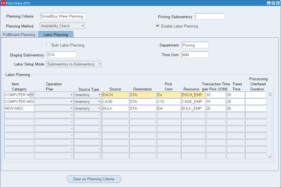
Task: Click the Department field showing Picking
Action: click(195, 45)
